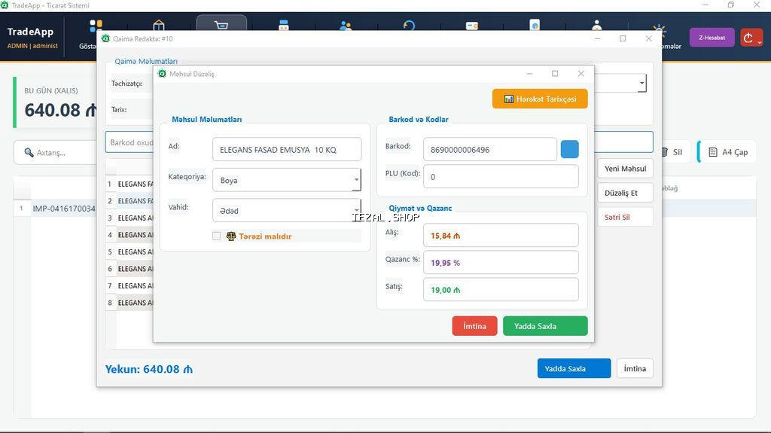Click Sətri Sil in Qaimə Redaktə

click(x=625, y=217)
